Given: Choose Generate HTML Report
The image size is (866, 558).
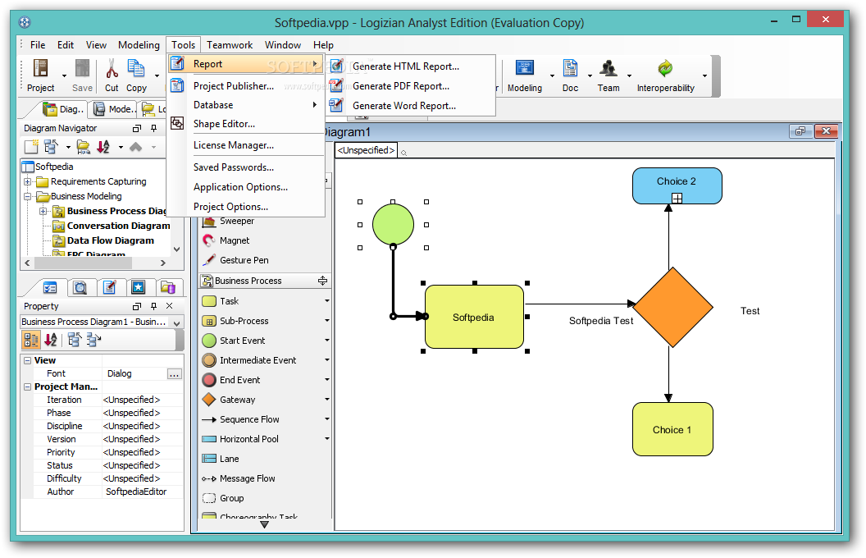Looking at the screenshot, I should click(410, 66).
